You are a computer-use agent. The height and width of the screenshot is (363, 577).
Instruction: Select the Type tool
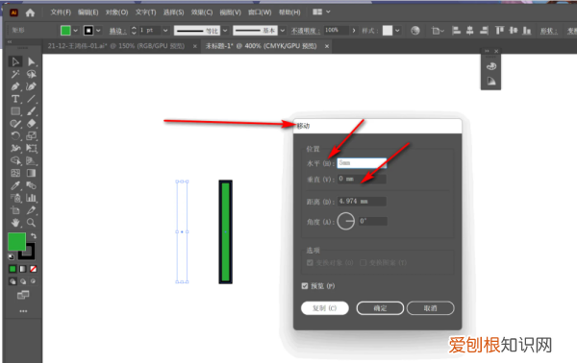15,99
